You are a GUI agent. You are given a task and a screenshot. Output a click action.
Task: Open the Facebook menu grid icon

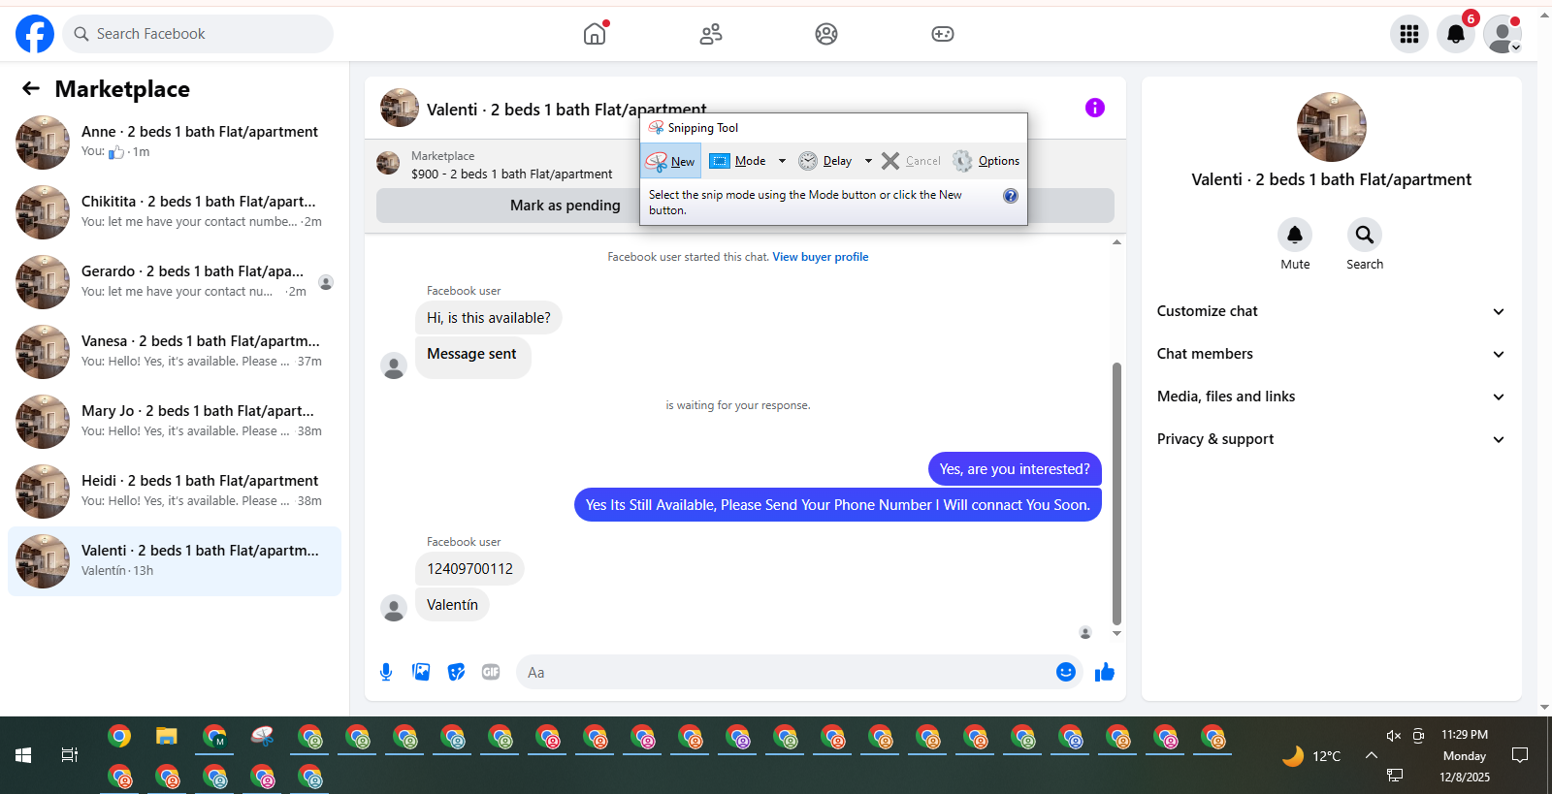coord(1409,34)
